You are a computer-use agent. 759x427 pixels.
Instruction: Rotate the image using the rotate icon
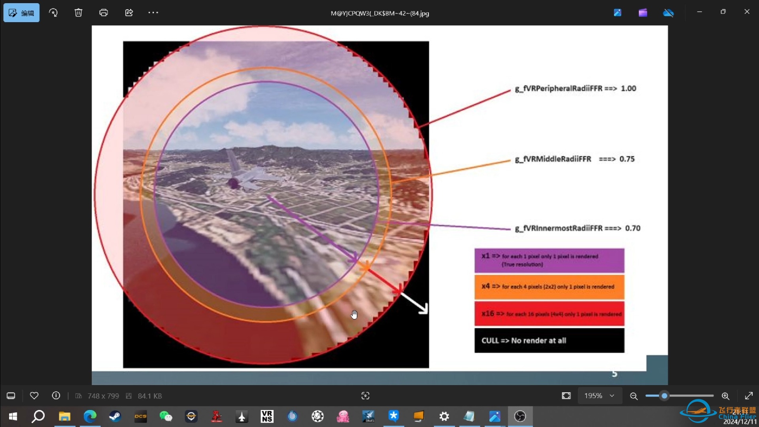coord(53,13)
